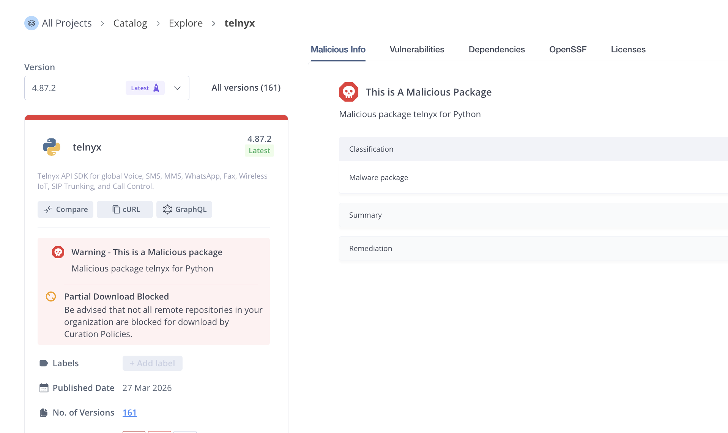
Task: Switch to the Vulnerabilities tab
Action: click(417, 50)
